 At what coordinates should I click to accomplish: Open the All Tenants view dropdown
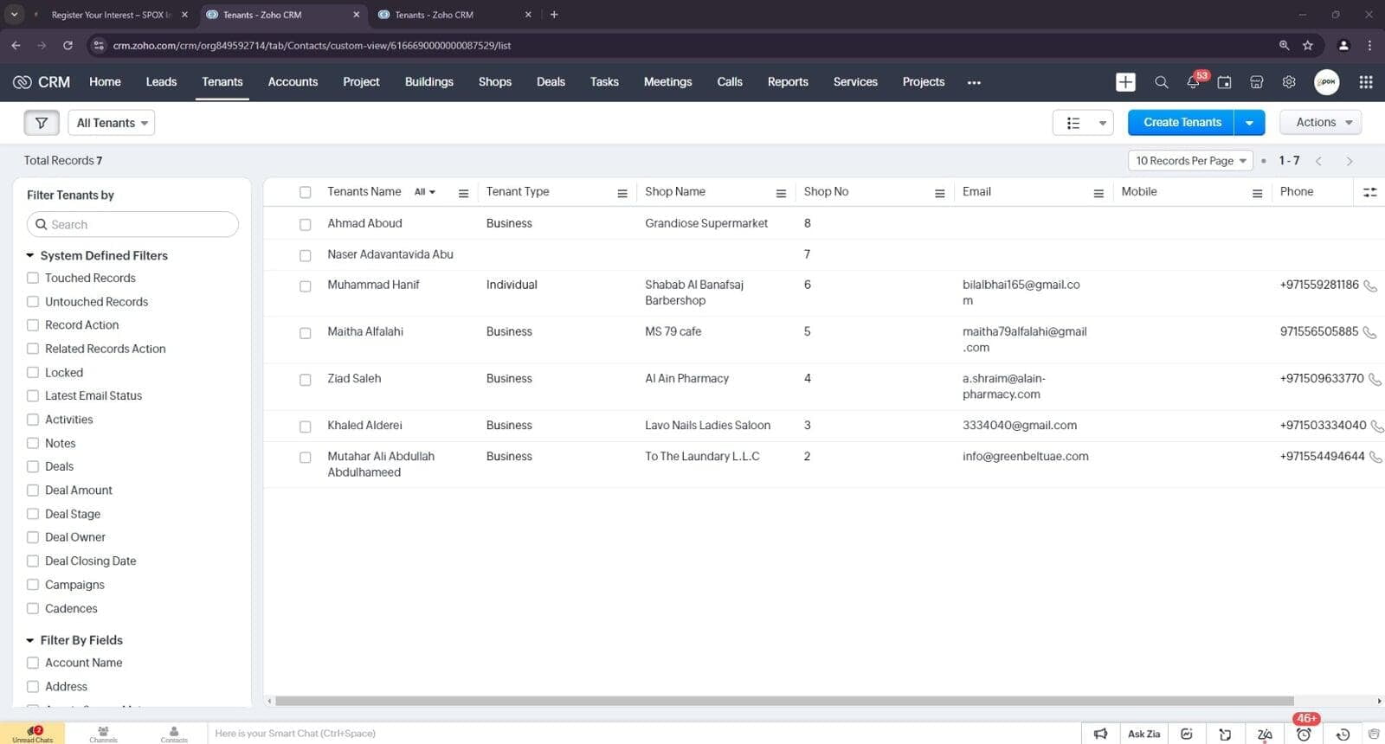(112, 123)
